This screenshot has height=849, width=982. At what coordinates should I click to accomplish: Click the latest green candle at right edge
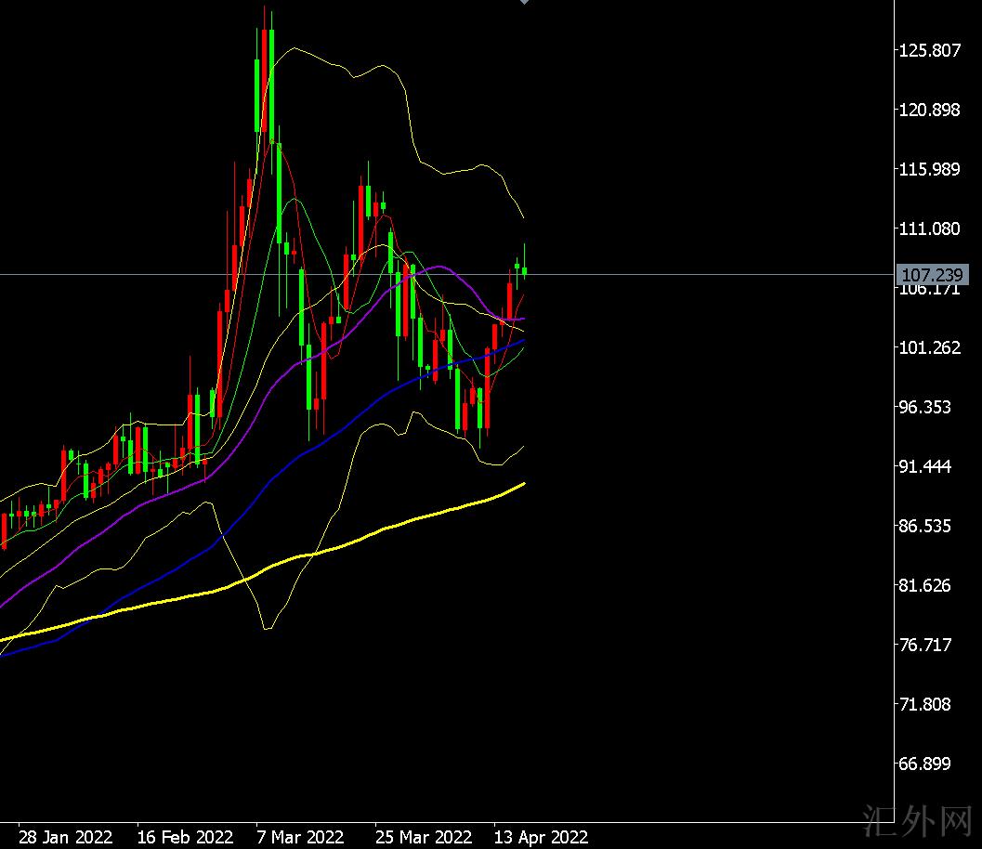click(525, 270)
